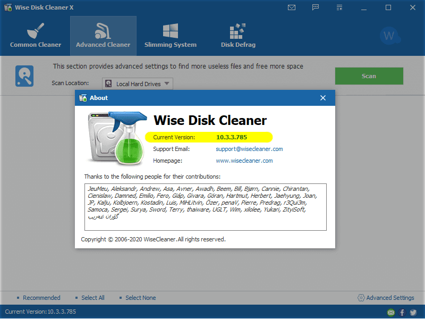This screenshot has height=319, width=425.
Task: Click the contributors list text box
Action: pos(206,207)
